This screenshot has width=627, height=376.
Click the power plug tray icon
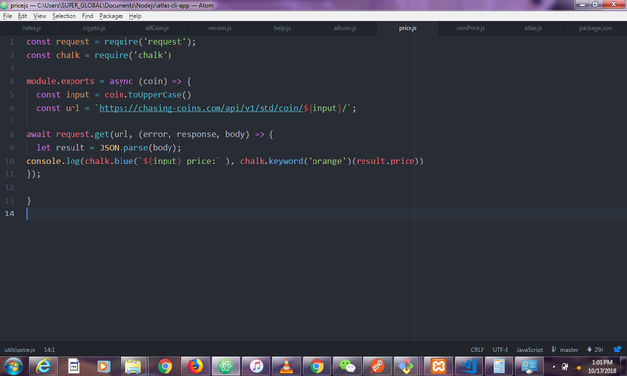[565, 367]
